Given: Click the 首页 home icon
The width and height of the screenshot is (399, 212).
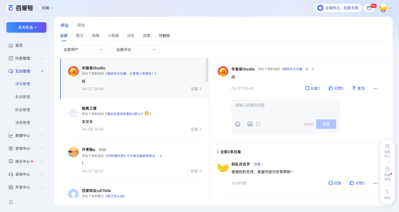Looking at the screenshot, I should click(11, 45).
